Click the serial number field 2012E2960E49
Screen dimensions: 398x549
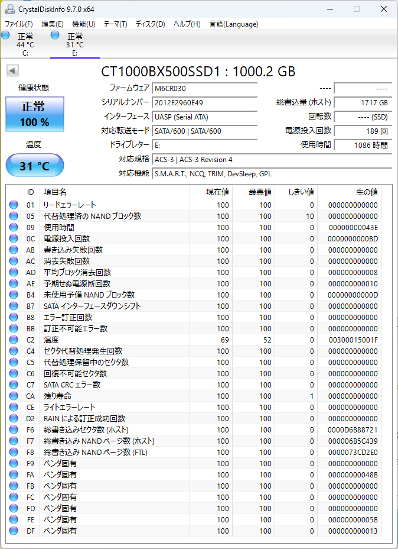pos(204,102)
